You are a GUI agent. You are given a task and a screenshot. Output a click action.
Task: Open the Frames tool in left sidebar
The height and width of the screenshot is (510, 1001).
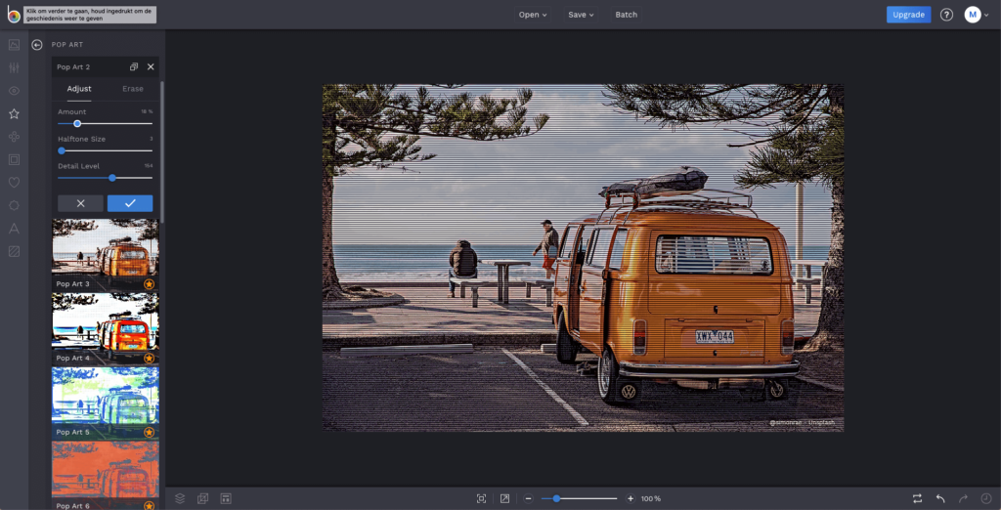(x=14, y=159)
